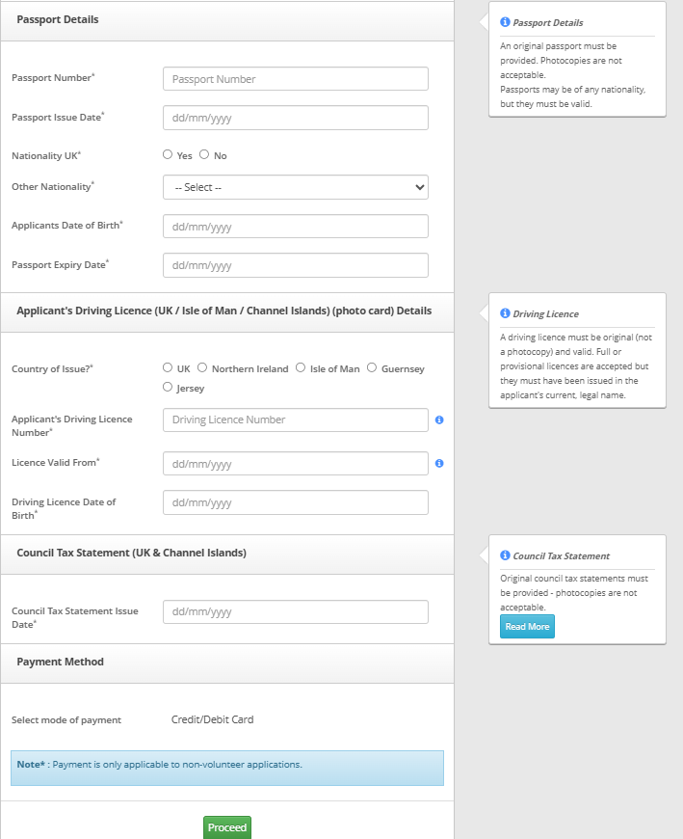Click the Passport Expiry Date field
683x839 pixels.
(x=296, y=265)
